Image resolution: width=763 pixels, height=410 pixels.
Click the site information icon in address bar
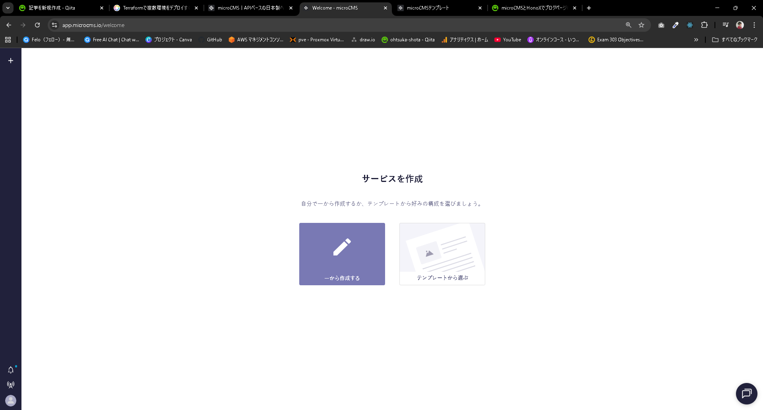point(54,25)
